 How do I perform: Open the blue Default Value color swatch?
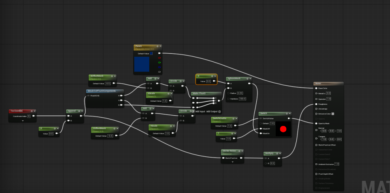(x=151, y=54)
